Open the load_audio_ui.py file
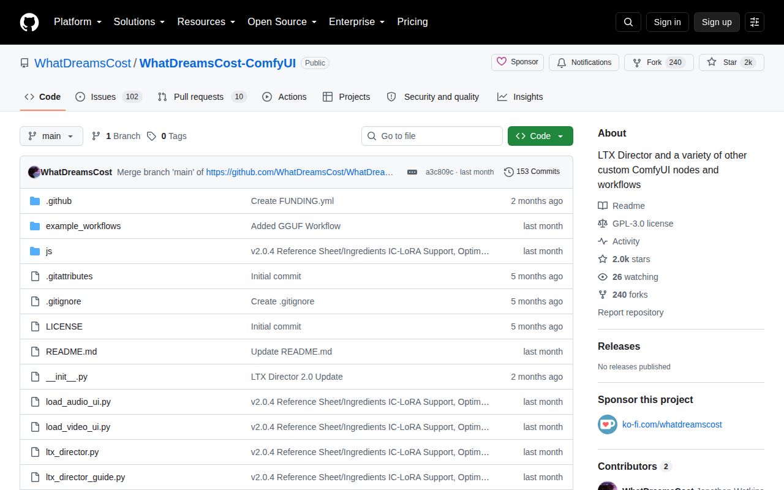784x490 pixels. pyautogui.click(x=78, y=402)
